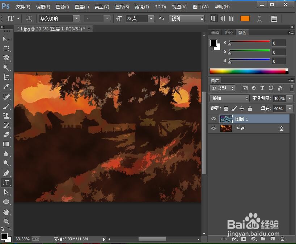Switch to 通道 tab
This screenshot has width=296, height=244.
pos(215,33)
